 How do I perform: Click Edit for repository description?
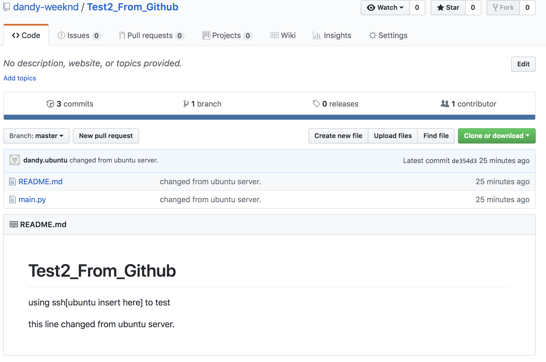coord(523,64)
